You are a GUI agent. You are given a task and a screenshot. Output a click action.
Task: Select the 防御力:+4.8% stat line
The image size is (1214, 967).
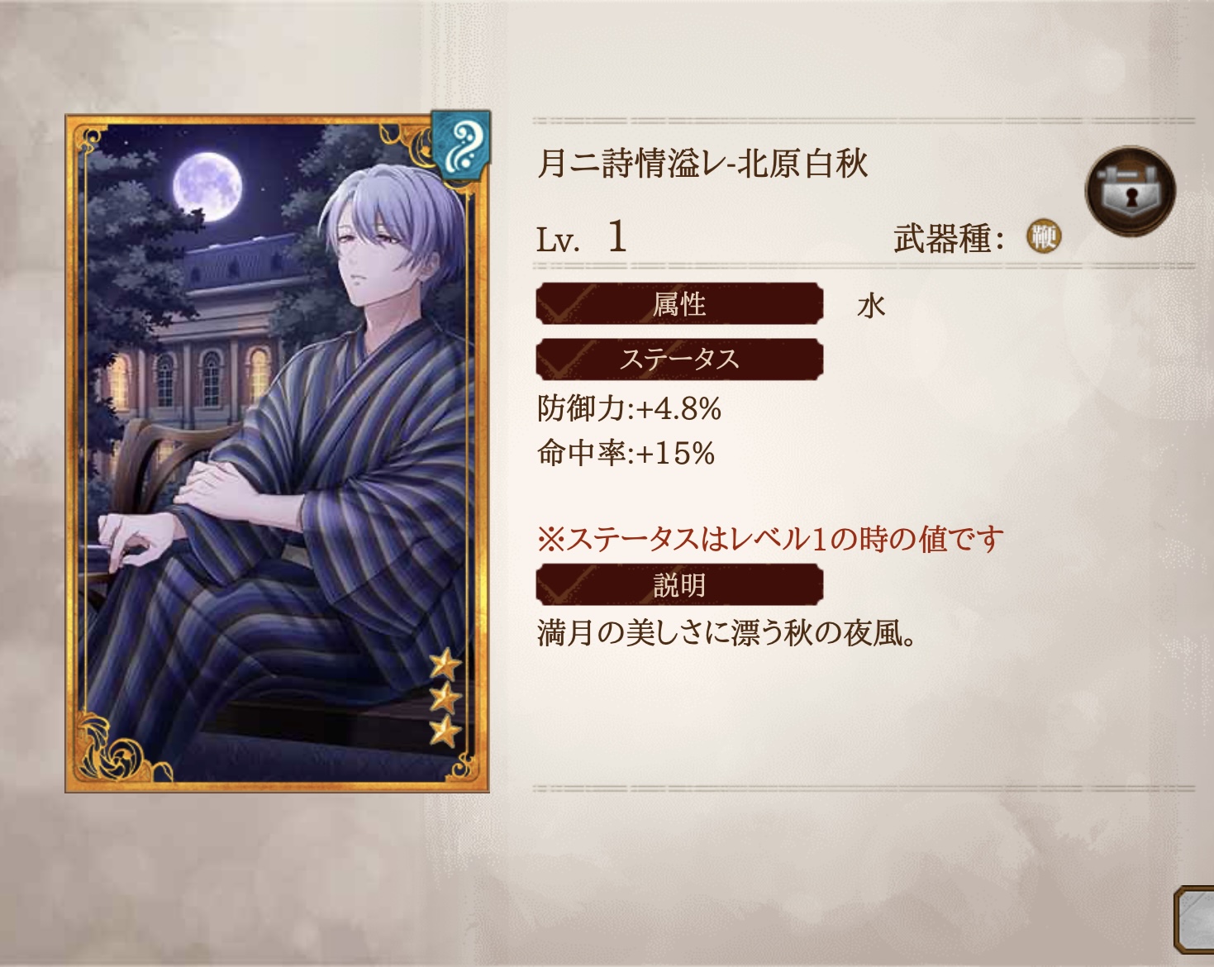[x=629, y=408]
